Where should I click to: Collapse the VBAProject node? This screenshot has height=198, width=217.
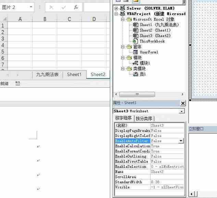click(116, 14)
